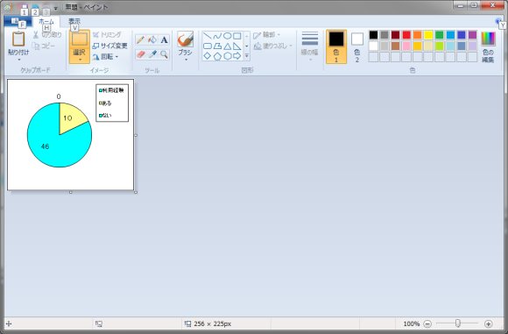Image resolution: width=508 pixels, height=334 pixels.
Task: Choose the right arrow shape
Action: coord(237,56)
